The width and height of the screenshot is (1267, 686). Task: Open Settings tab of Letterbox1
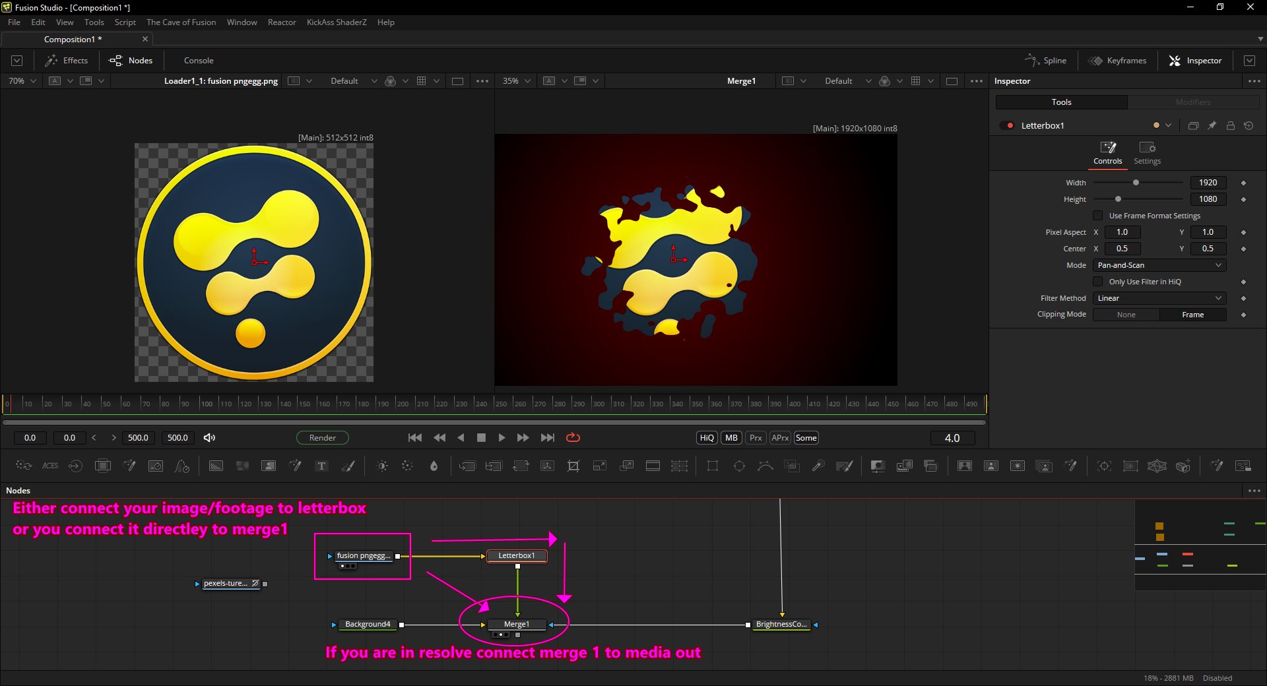click(x=1147, y=153)
